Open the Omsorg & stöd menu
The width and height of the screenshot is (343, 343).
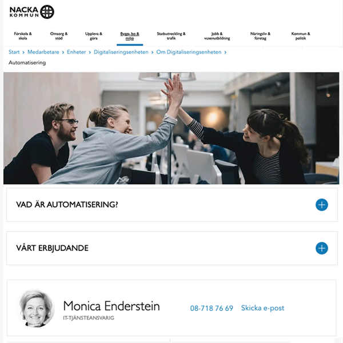[x=59, y=36]
